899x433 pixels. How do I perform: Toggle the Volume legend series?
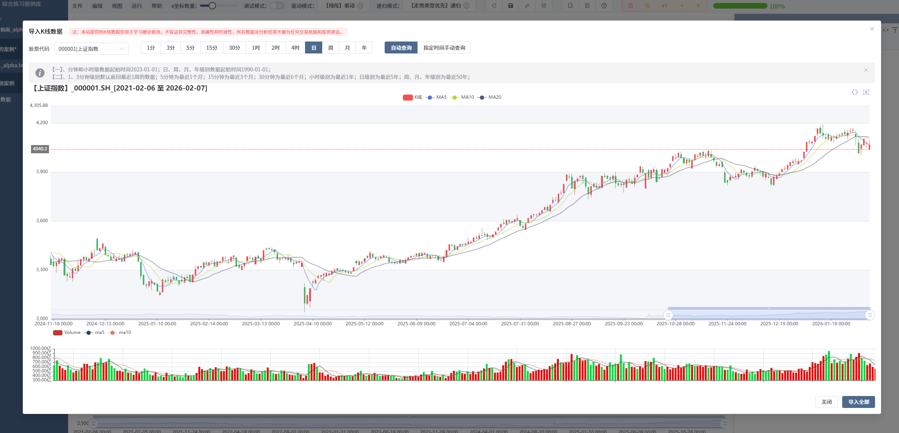pos(67,332)
